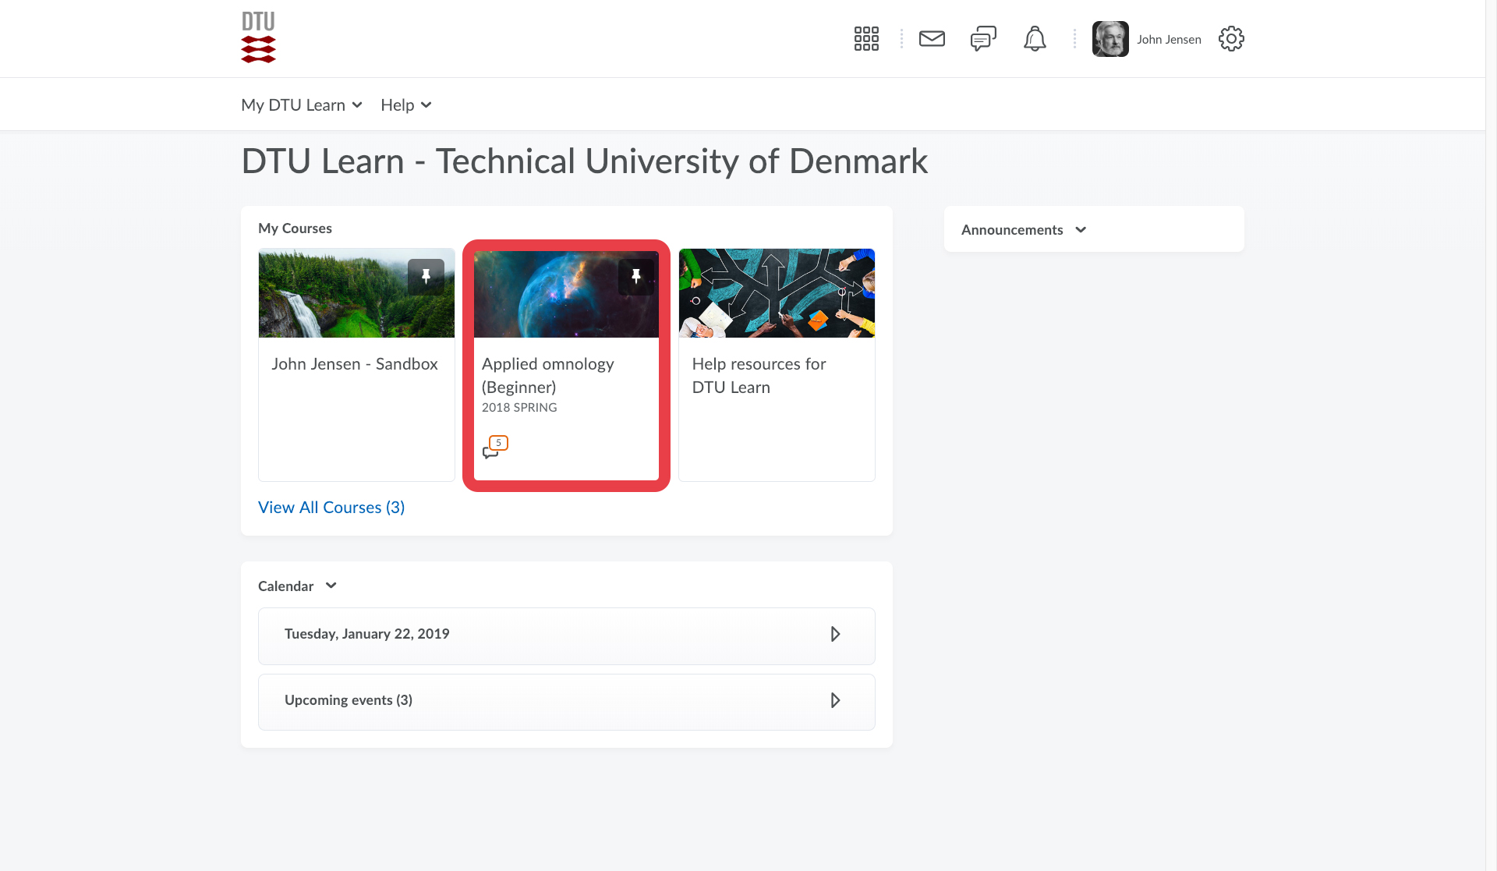Open message alerts envelope icon

click(x=932, y=39)
